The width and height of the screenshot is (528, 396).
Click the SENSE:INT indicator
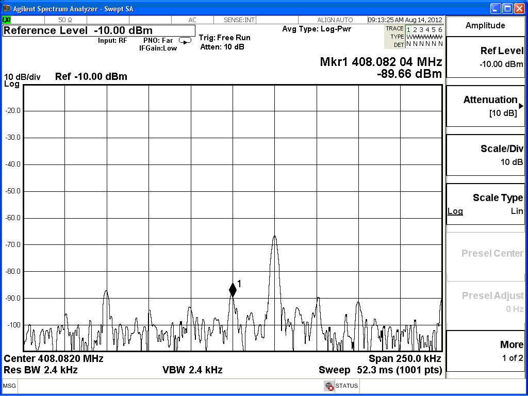point(239,20)
